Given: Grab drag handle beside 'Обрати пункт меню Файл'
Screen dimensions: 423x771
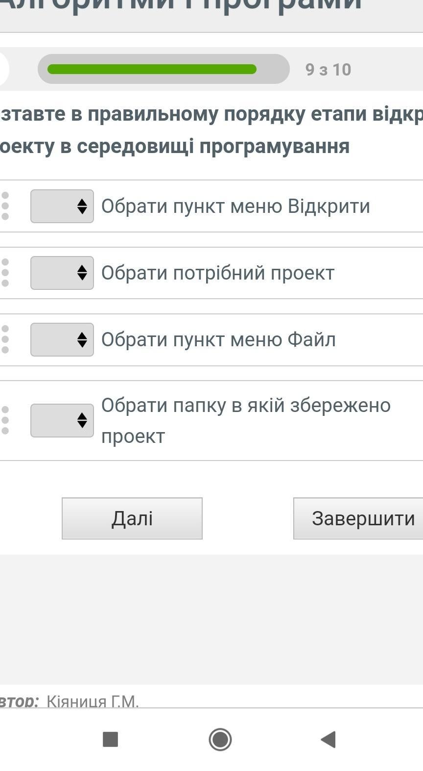Looking at the screenshot, I should 5,339.
